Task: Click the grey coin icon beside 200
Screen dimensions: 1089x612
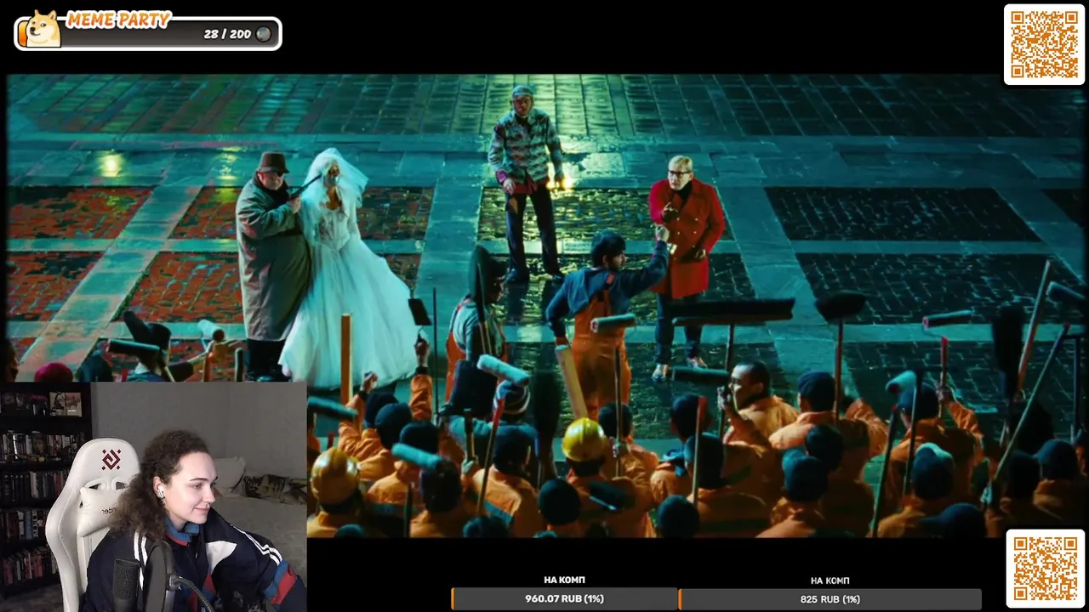Action: point(264,34)
